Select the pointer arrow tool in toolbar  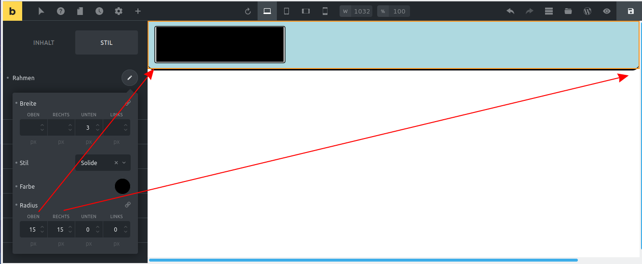[41, 11]
